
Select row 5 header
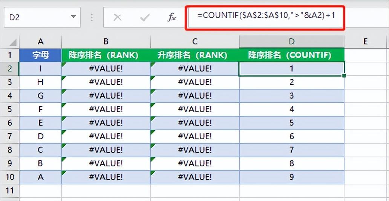pyautogui.click(x=10, y=109)
